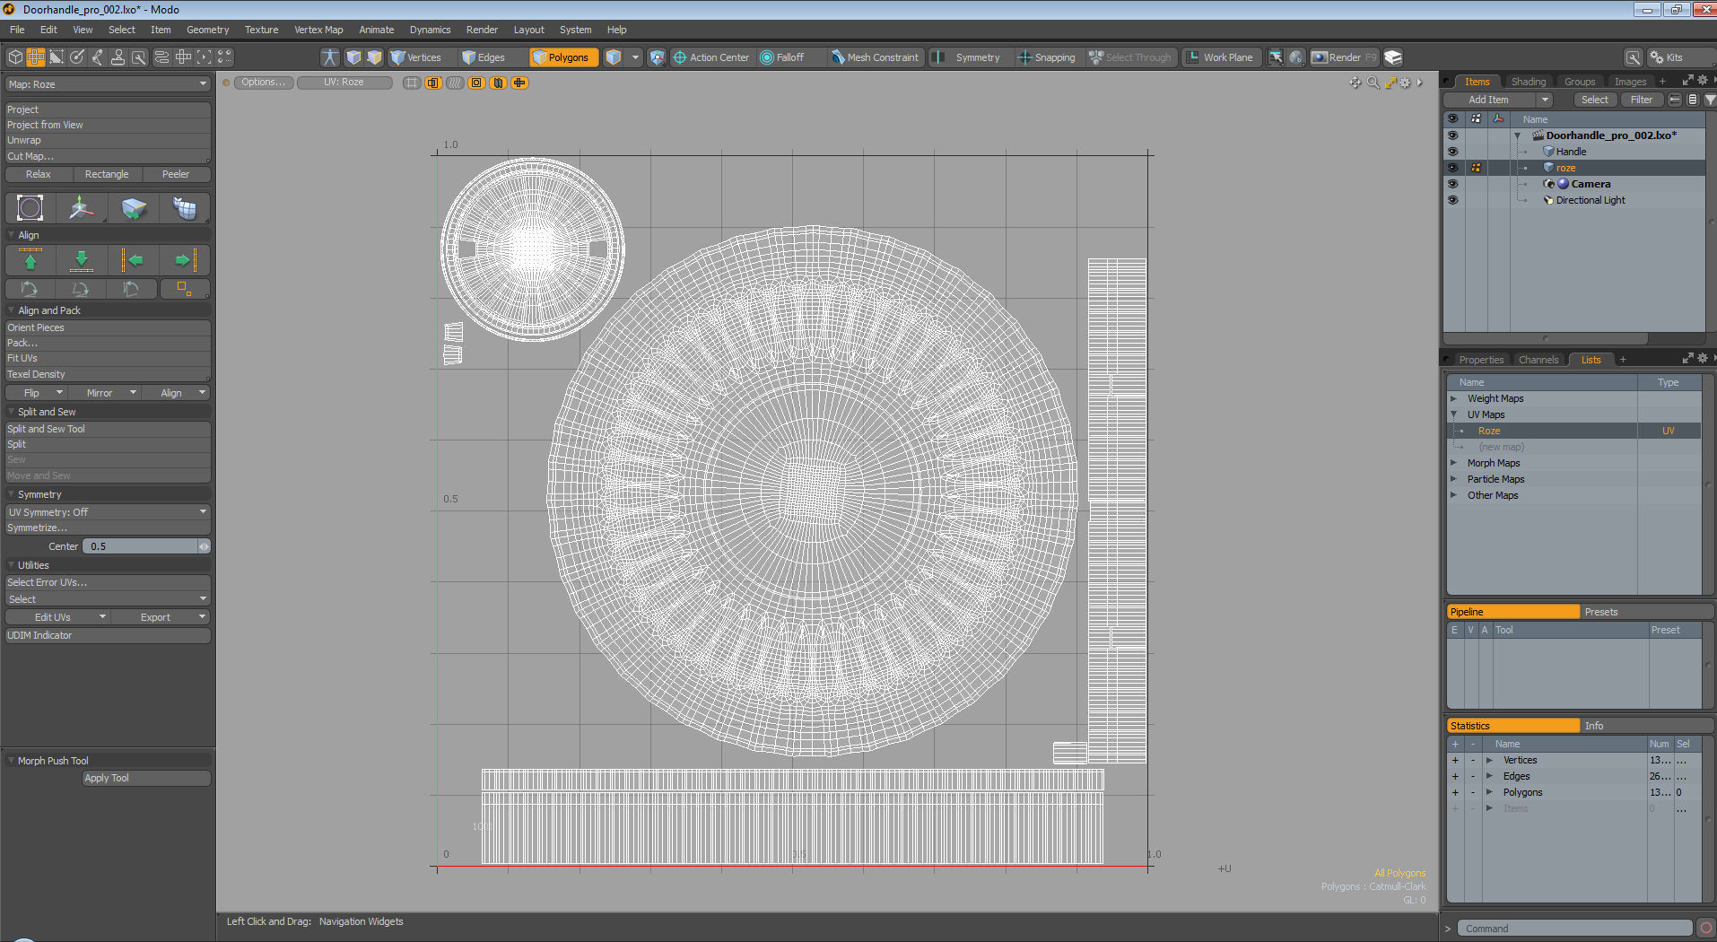Click the 3D cube icon in the top-left toolbar

click(15, 57)
